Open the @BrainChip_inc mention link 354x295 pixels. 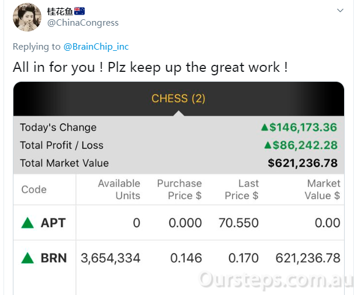click(x=96, y=47)
